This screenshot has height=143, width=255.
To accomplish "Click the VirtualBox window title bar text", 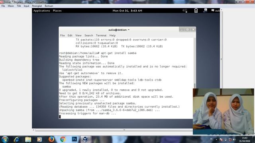I will point(25,2).
